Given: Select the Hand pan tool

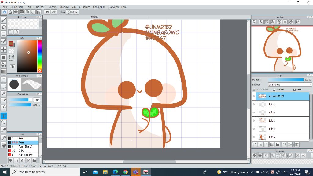Looking at the screenshot, I should click(4, 145).
